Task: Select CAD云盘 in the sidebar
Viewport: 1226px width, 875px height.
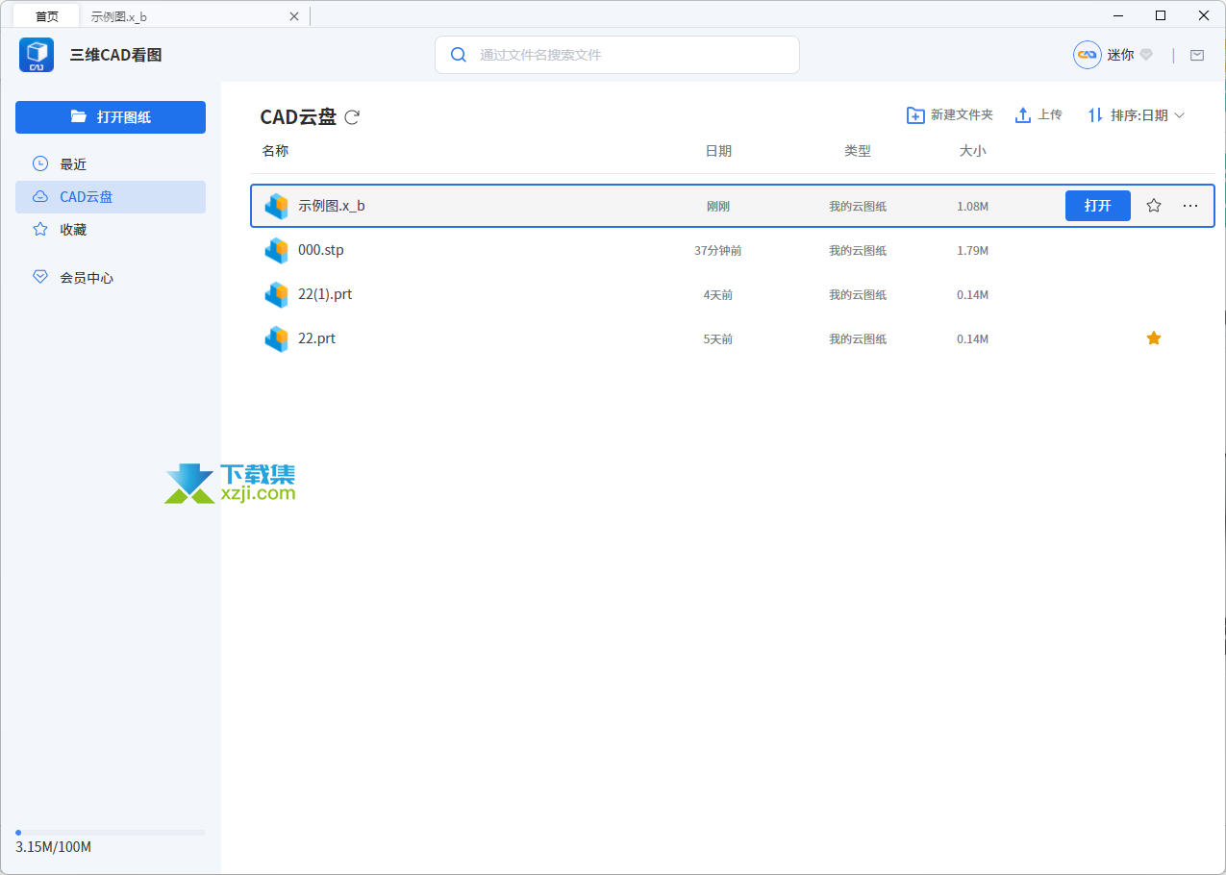Action: (x=111, y=196)
